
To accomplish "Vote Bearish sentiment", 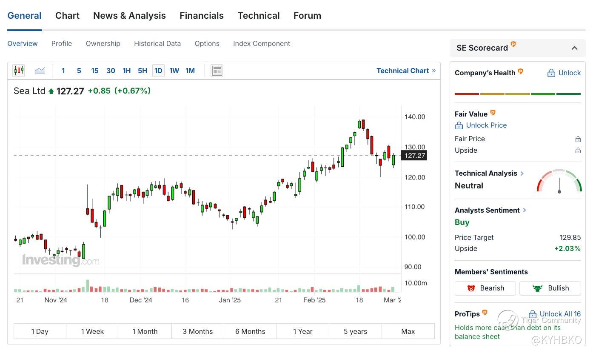I will (485, 288).
